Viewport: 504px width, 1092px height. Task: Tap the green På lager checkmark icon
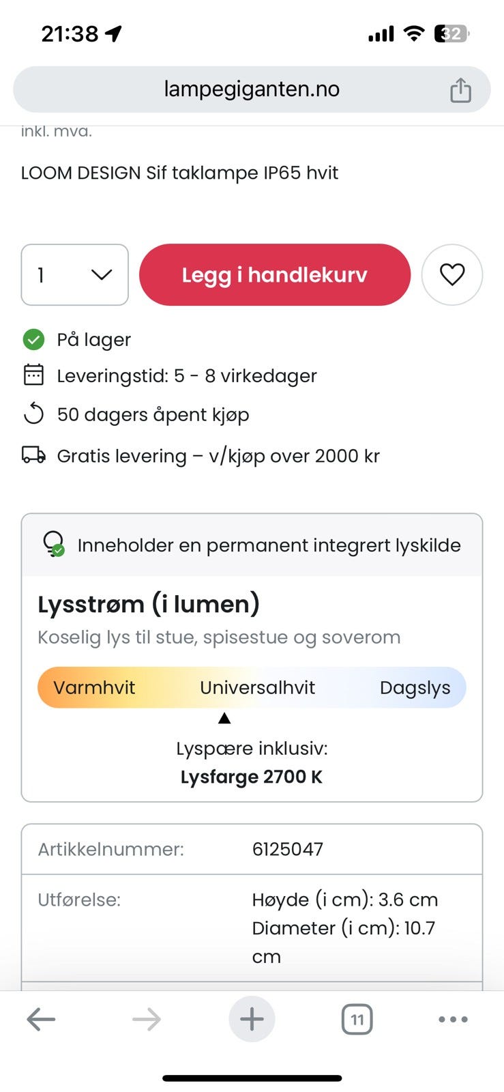click(33, 339)
